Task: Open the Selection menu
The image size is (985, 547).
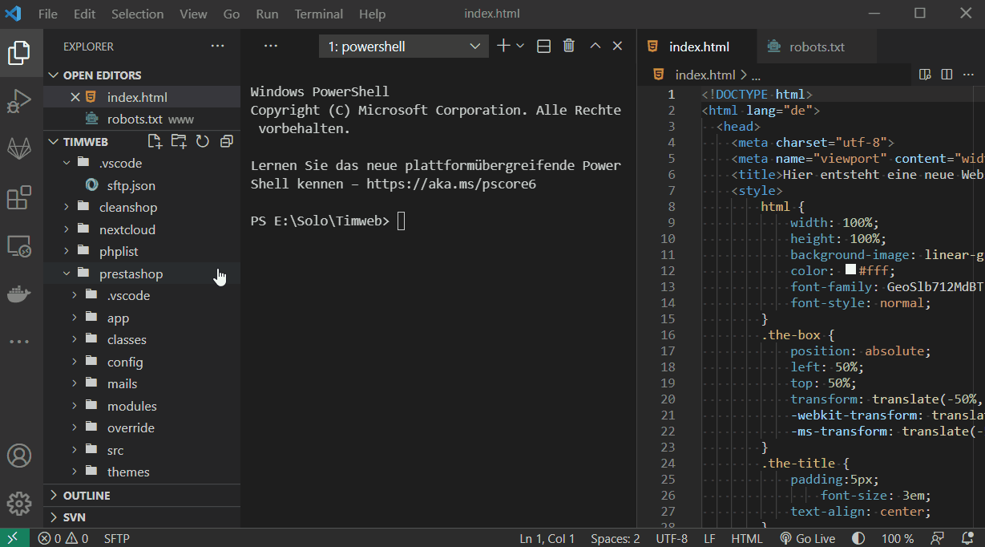Action: [x=138, y=14]
